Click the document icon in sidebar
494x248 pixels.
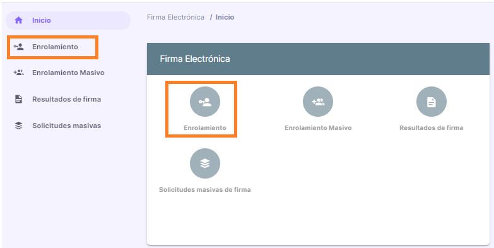pyautogui.click(x=18, y=99)
